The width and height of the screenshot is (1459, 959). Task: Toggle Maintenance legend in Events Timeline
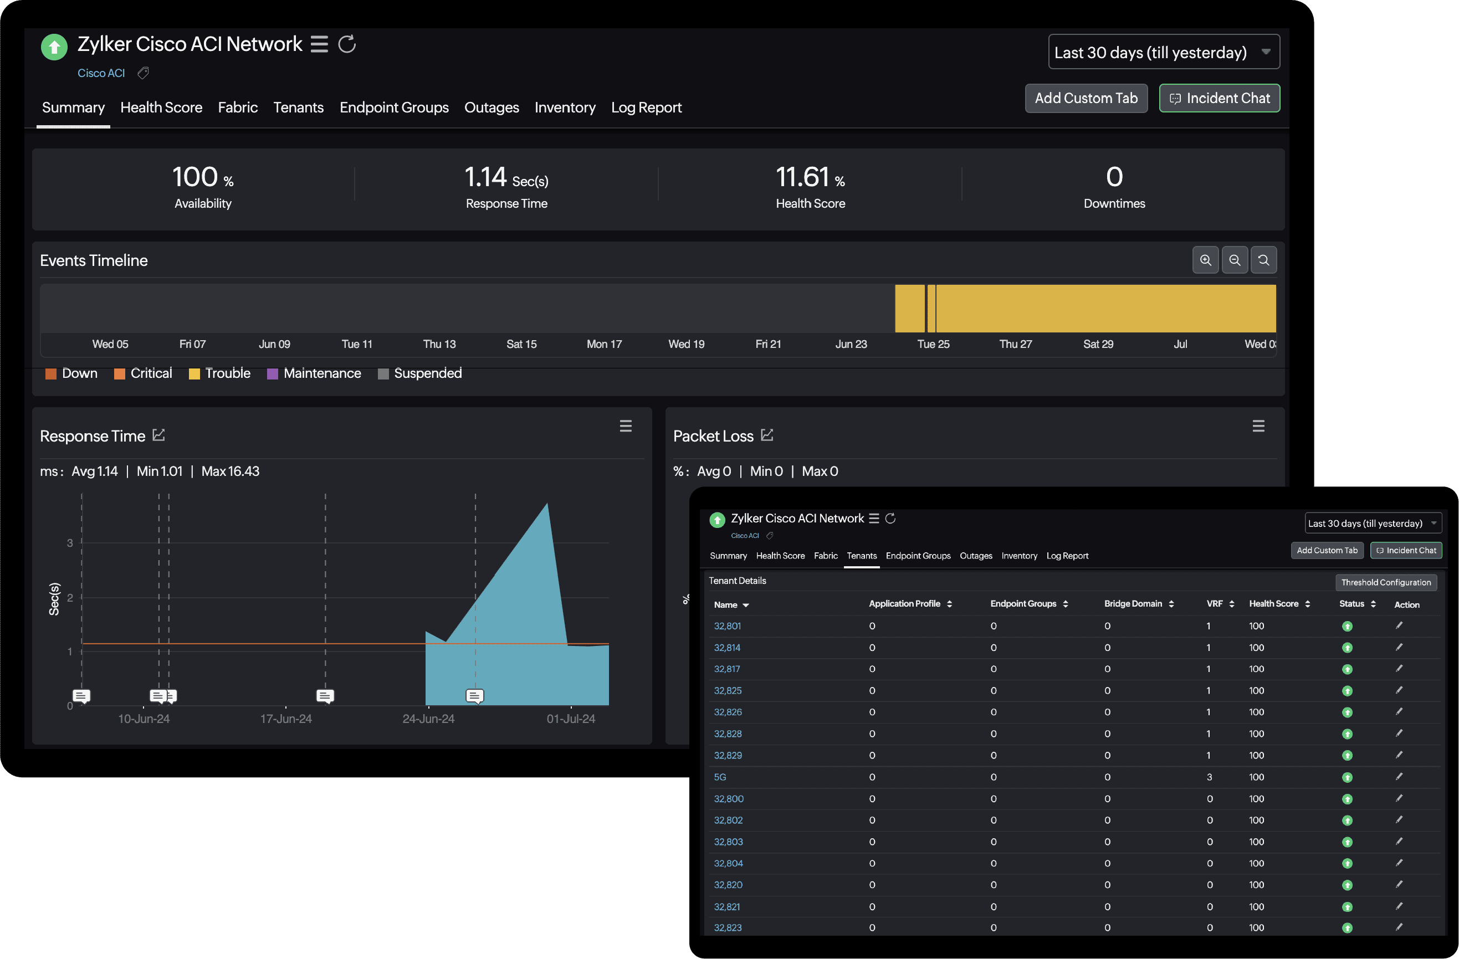pyautogui.click(x=315, y=374)
